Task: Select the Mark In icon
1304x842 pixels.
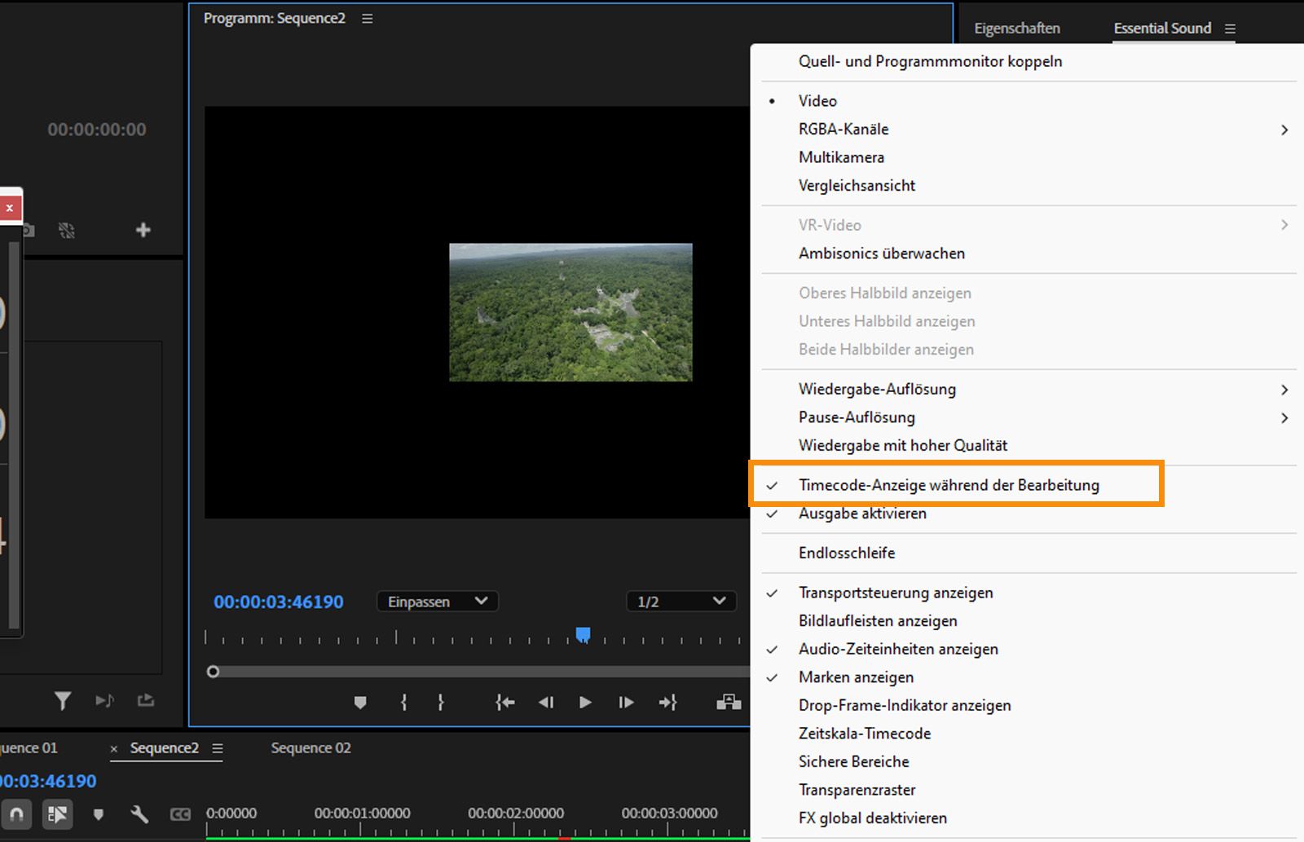Action: (403, 702)
